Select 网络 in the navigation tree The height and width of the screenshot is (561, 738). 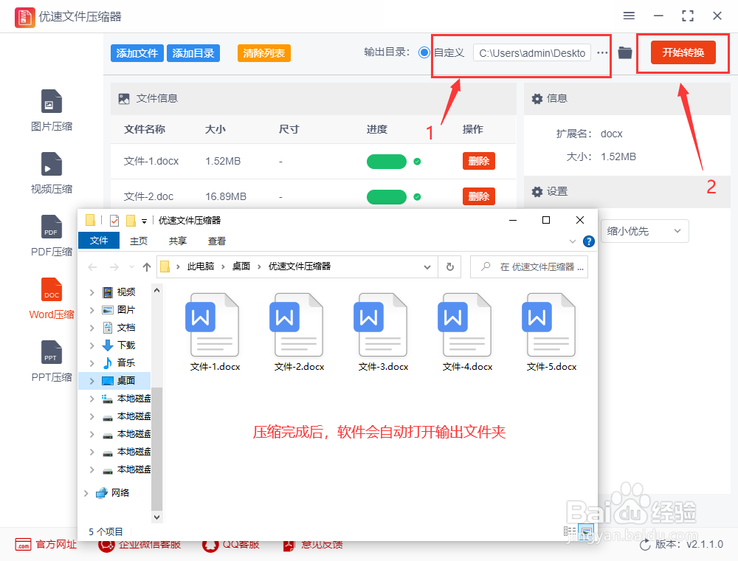(120, 493)
